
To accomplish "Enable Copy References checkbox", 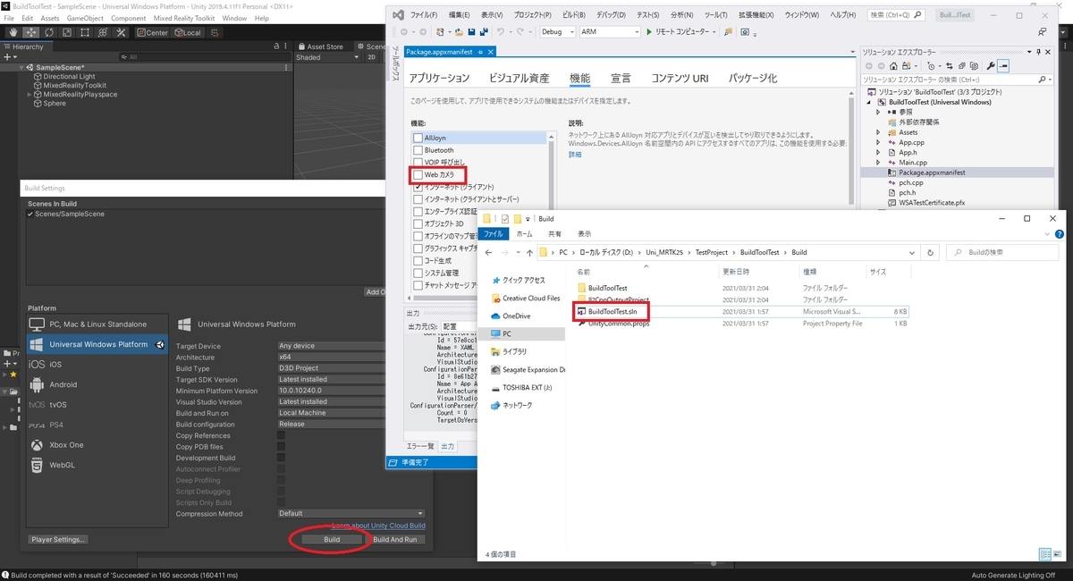I will pos(282,435).
